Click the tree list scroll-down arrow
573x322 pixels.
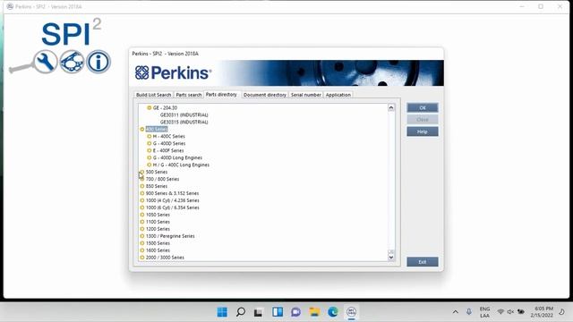pyautogui.click(x=391, y=258)
